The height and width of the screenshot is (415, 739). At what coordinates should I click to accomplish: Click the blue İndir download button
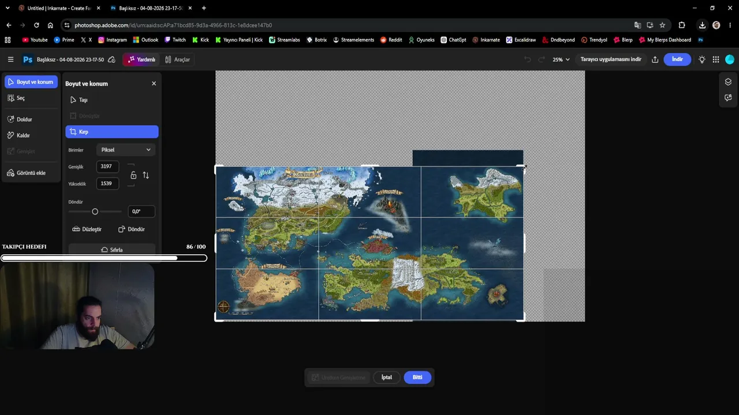click(x=677, y=59)
